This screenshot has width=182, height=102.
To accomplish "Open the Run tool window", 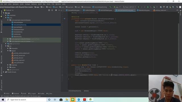I will click(49, 93).
